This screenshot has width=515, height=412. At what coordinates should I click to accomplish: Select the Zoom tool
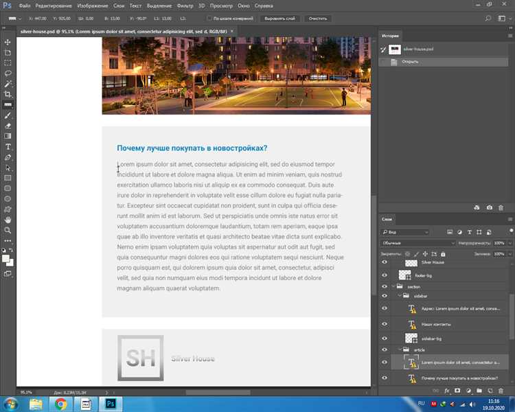8,230
